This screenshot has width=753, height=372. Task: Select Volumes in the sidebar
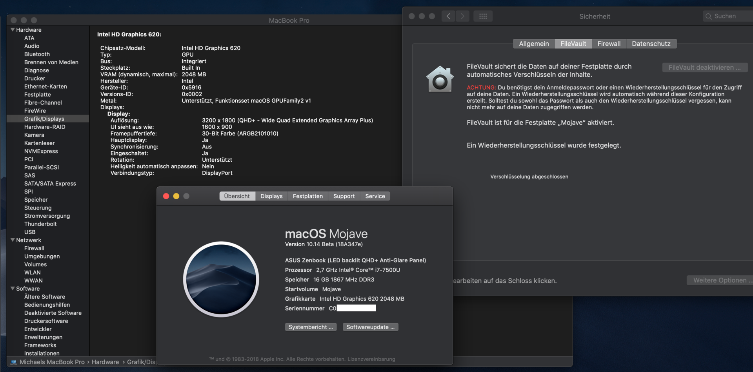pyautogui.click(x=35, y=264)
